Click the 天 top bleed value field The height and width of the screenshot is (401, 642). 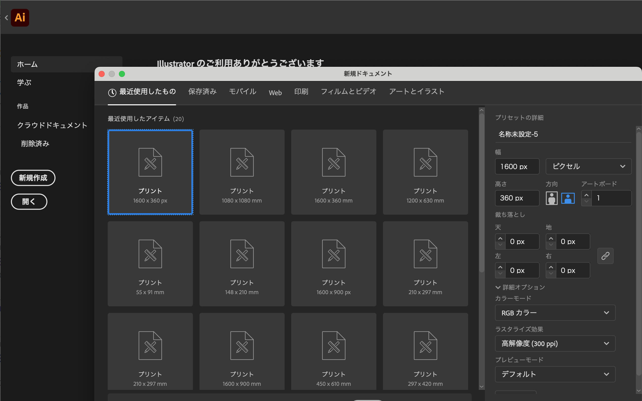click(x=522, y=242)
